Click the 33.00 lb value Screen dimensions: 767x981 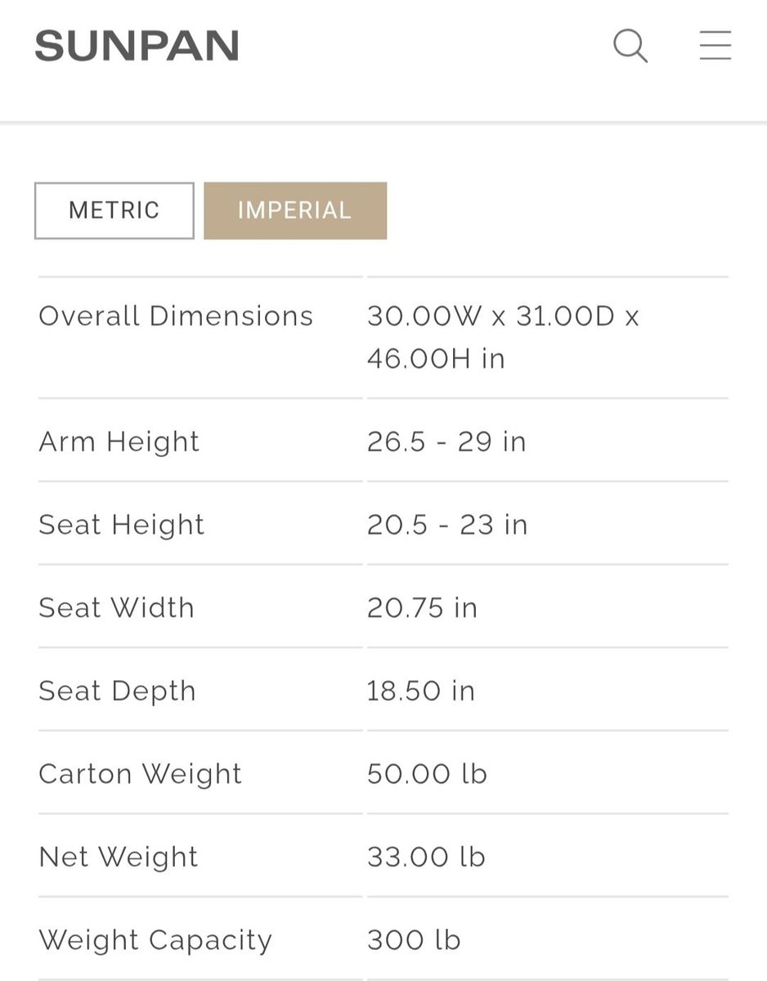click(426, 857)
